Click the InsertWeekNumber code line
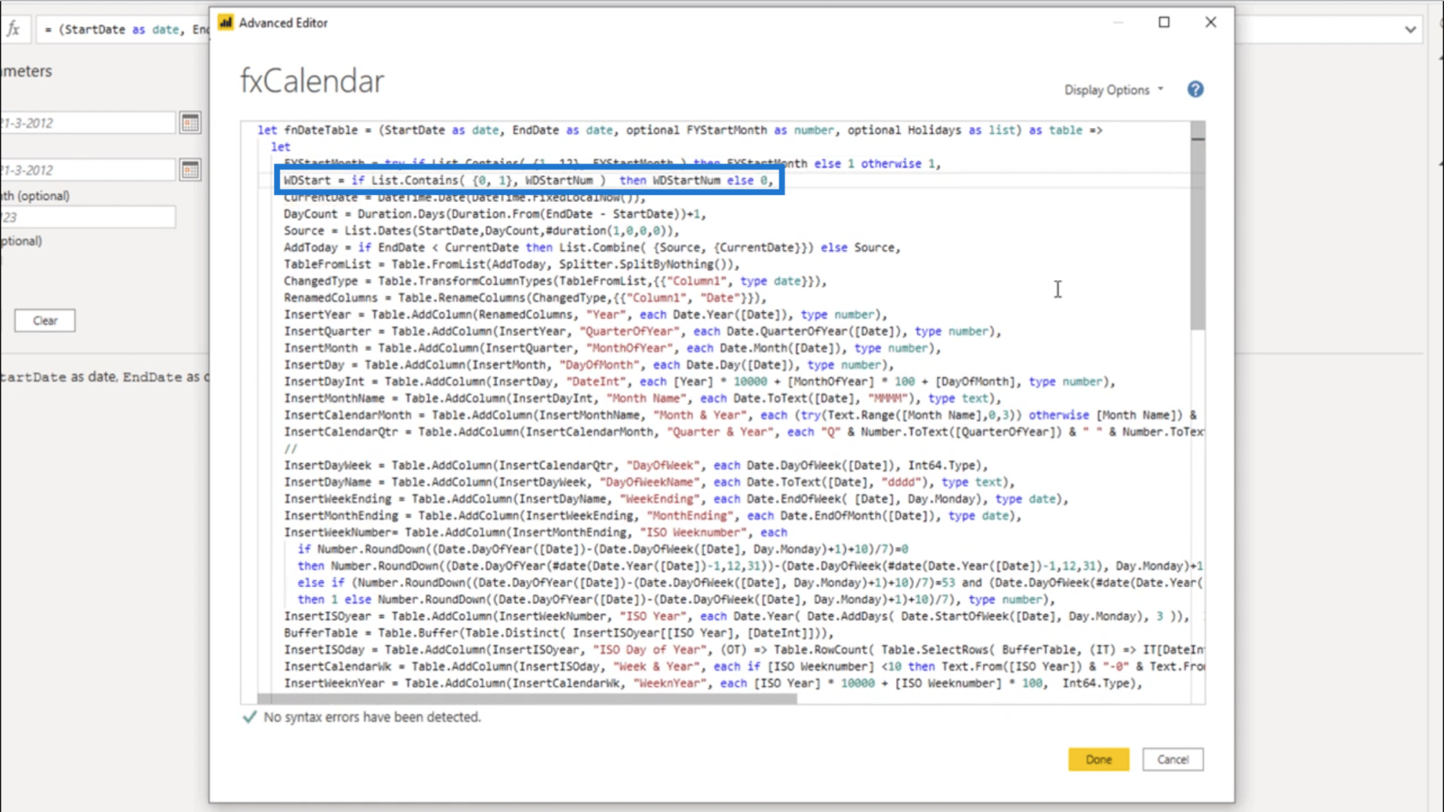 point(535,532)
